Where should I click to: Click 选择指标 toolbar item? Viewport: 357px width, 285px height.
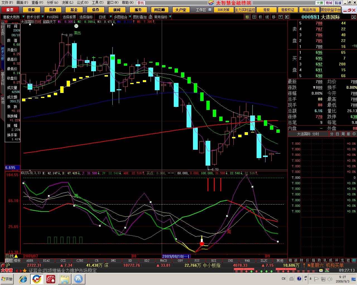86,17
